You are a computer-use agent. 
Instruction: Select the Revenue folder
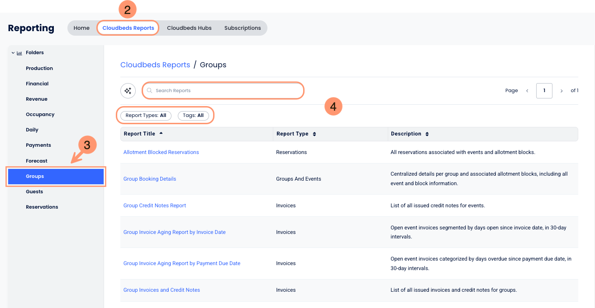coord(37,99)
